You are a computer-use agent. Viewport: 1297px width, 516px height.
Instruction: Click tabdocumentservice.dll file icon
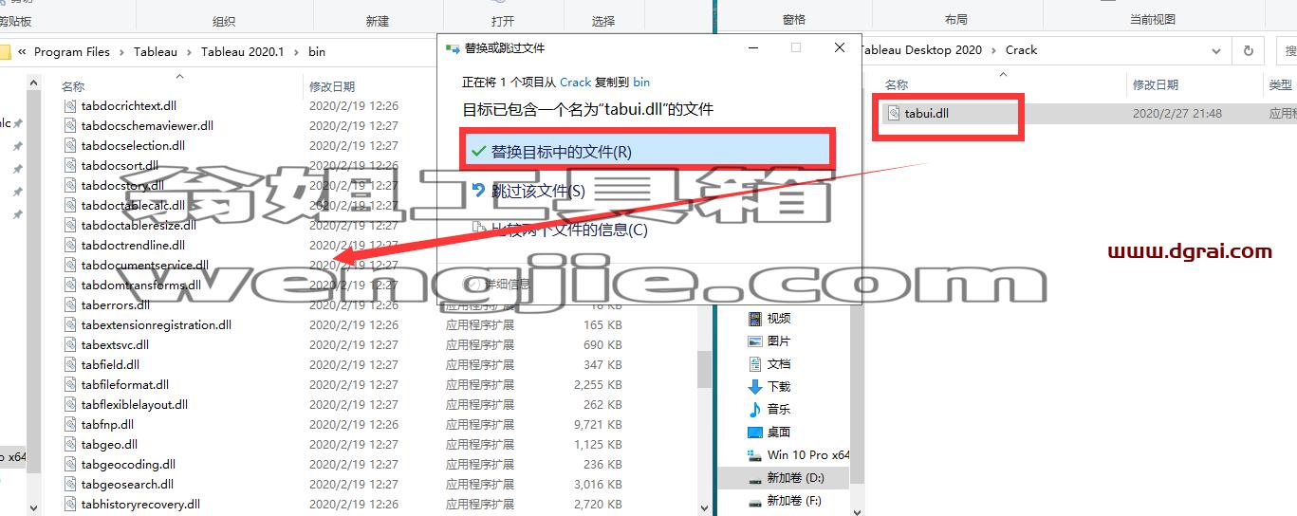pos(70,266)
